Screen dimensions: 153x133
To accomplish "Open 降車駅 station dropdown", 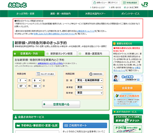I will (89, 93).
